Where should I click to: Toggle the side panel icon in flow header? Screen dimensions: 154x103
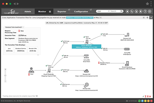tap(147, 18)
